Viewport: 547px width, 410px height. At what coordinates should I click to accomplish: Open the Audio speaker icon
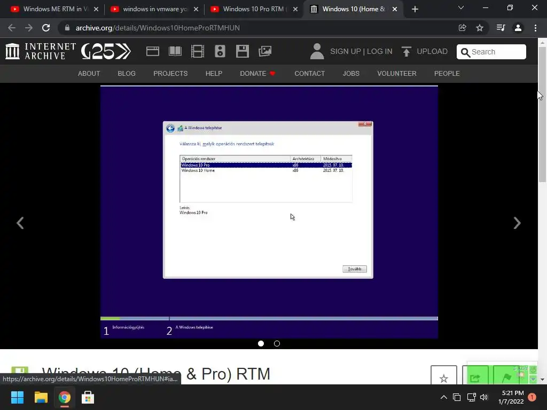[220, 51]
